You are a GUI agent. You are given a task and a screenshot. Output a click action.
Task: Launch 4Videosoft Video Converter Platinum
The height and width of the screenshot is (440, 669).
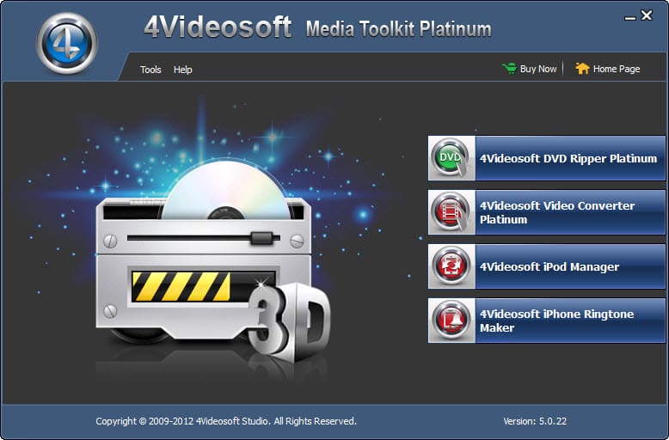click(547, 212)
